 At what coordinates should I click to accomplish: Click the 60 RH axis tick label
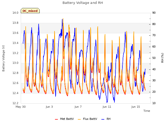pos(154,47)
